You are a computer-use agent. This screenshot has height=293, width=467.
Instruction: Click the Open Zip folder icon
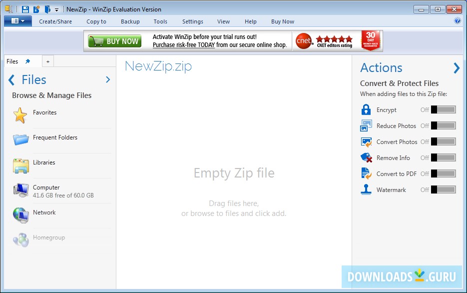click(47, 9)
